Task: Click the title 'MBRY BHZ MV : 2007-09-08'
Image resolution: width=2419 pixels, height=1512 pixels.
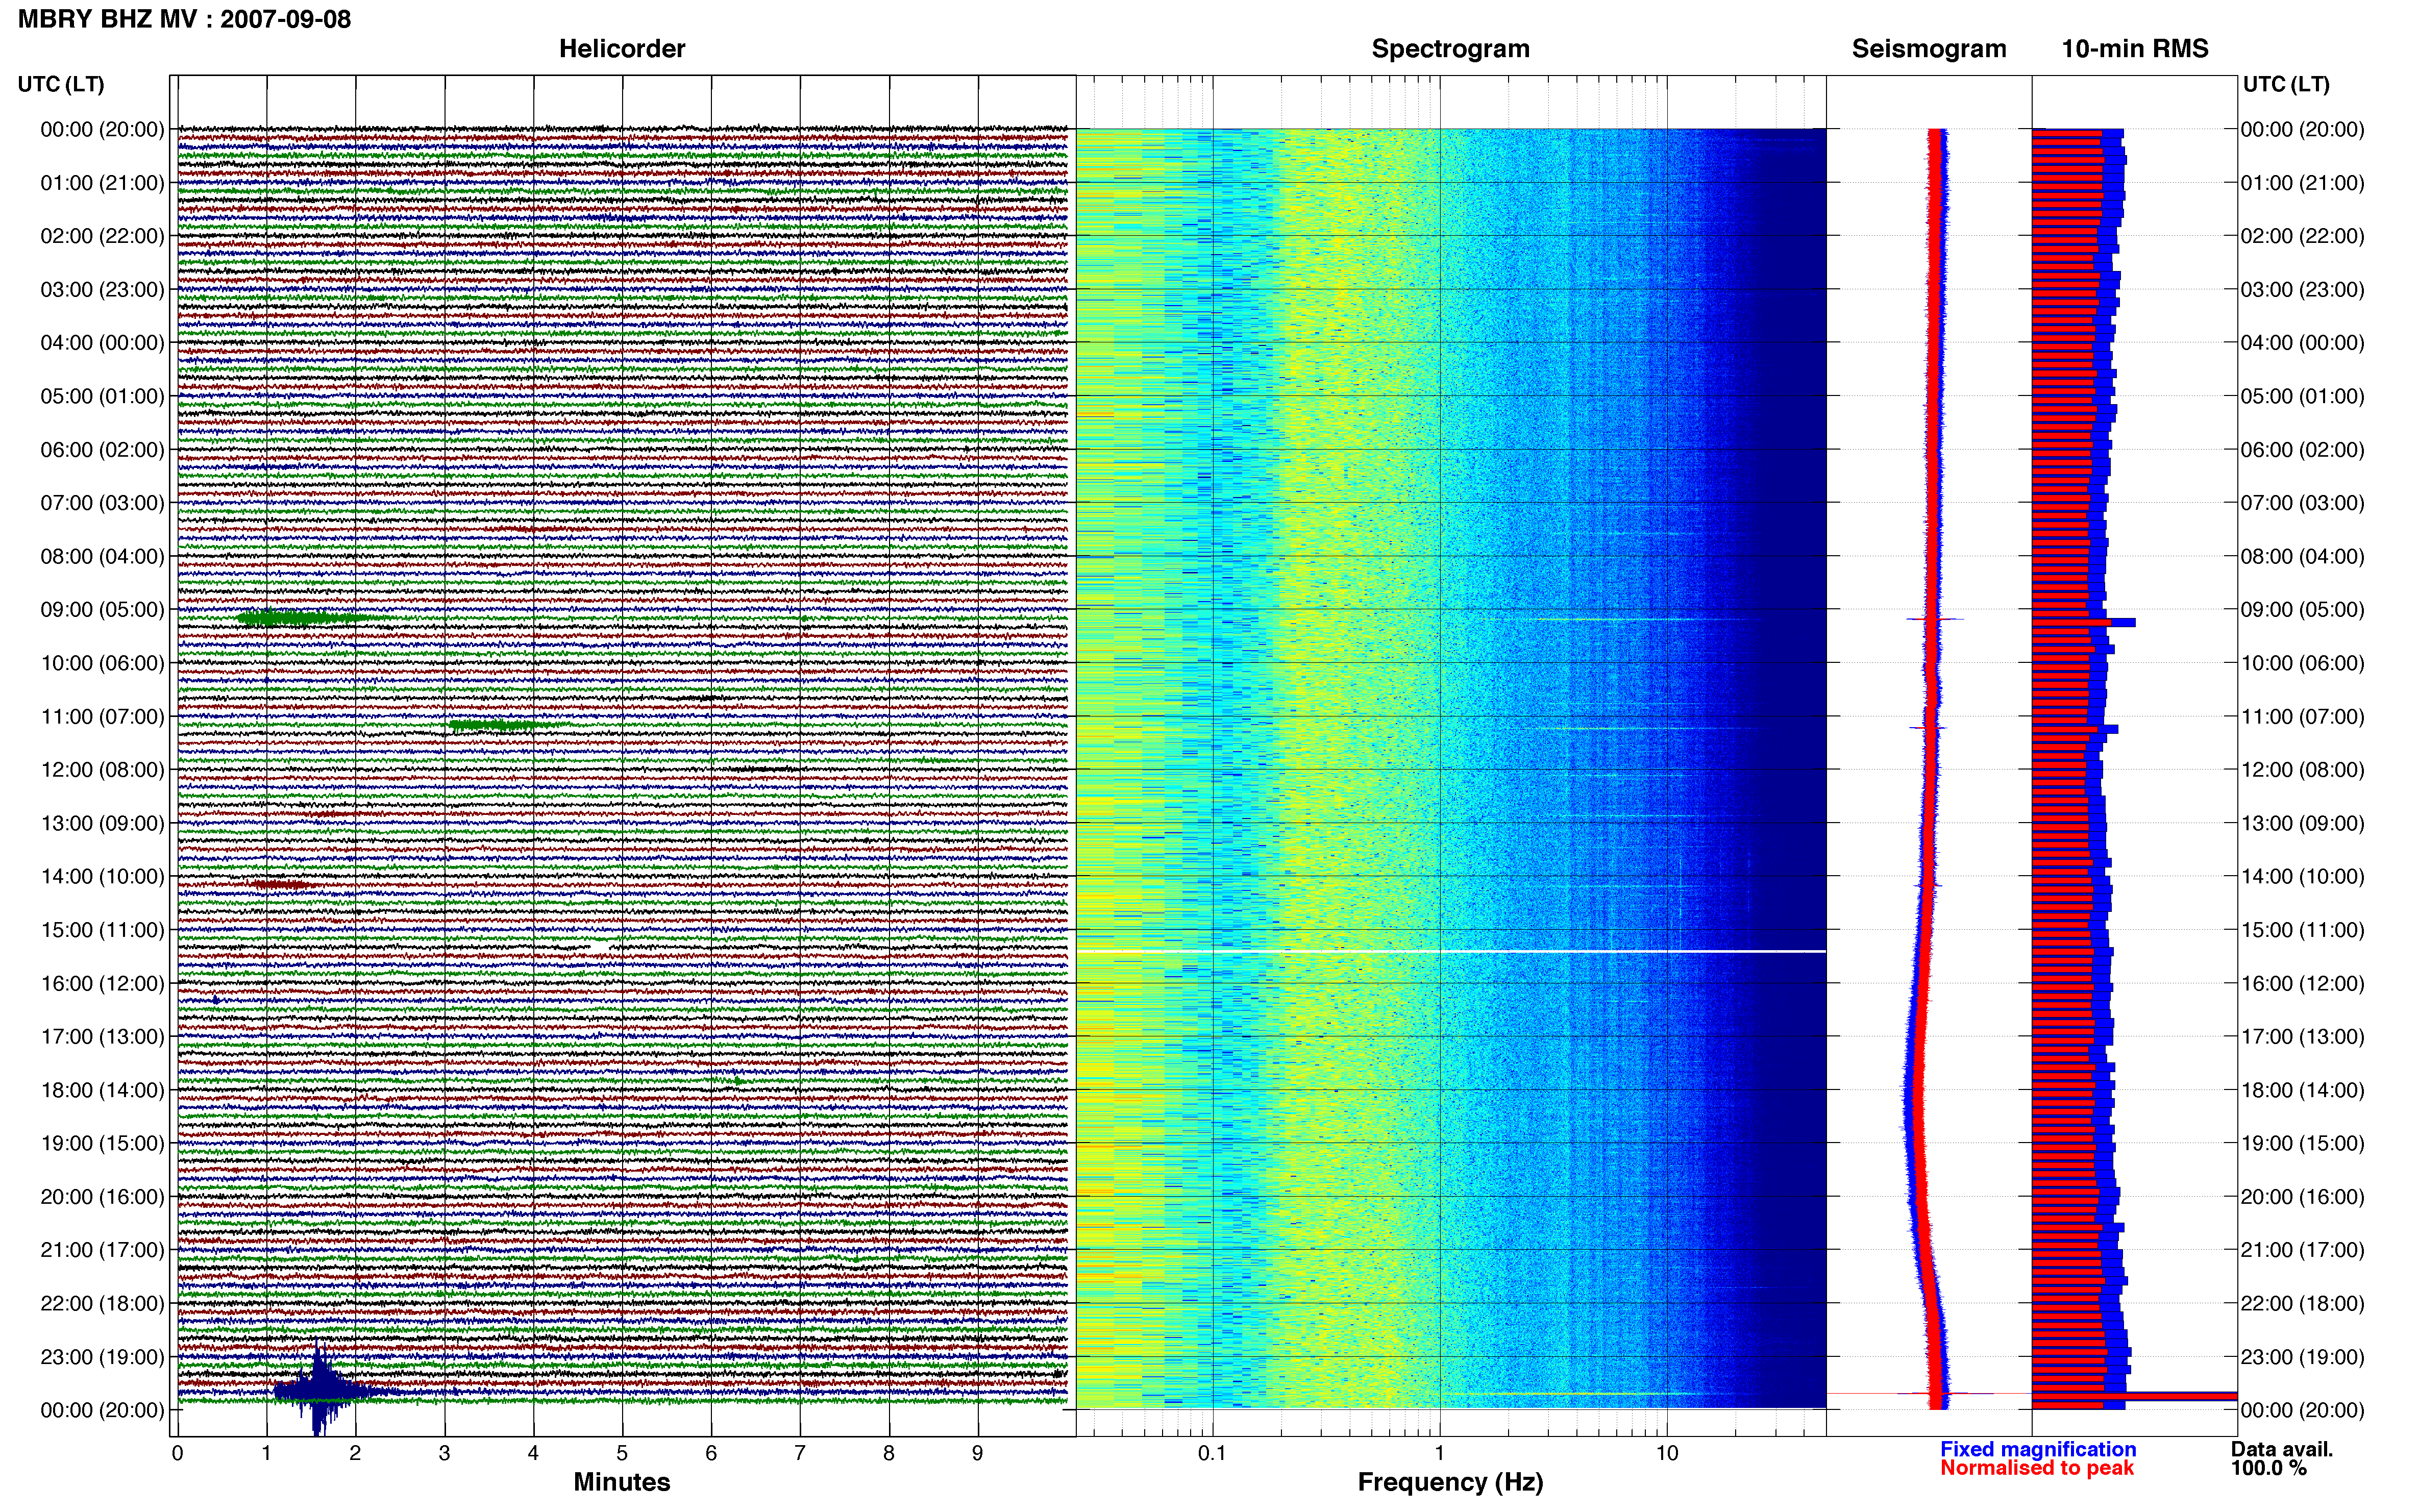Action: (184, 19)
